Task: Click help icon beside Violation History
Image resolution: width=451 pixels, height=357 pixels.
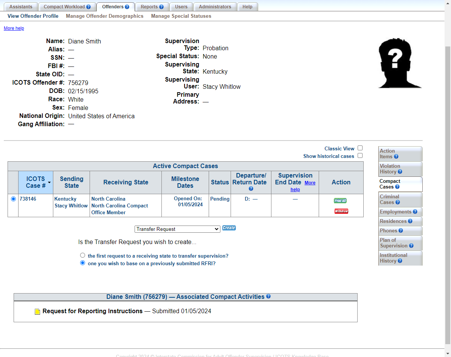Action: point(400,172)
